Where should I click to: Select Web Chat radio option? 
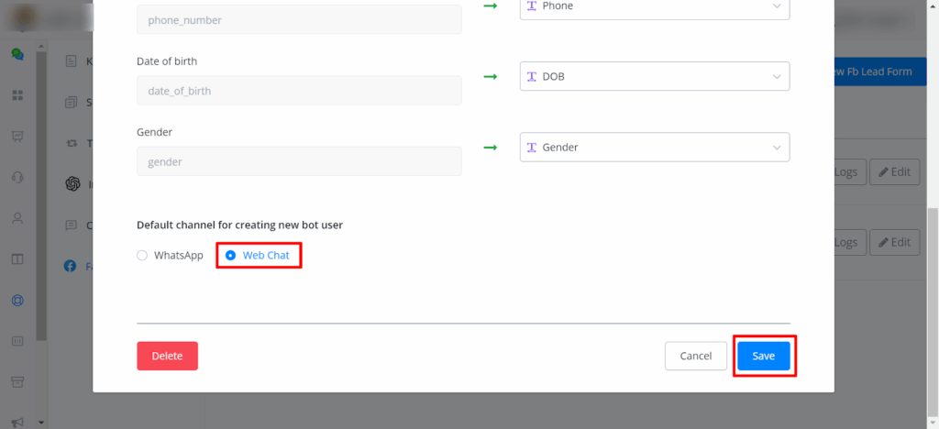point(231,256)
